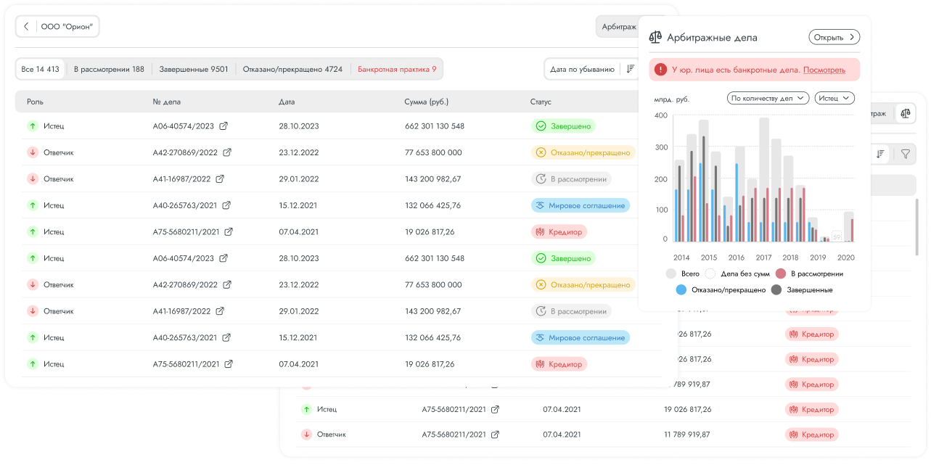
Task: Toggle the Завершенные legend series
Action: [x=776, y=289]
